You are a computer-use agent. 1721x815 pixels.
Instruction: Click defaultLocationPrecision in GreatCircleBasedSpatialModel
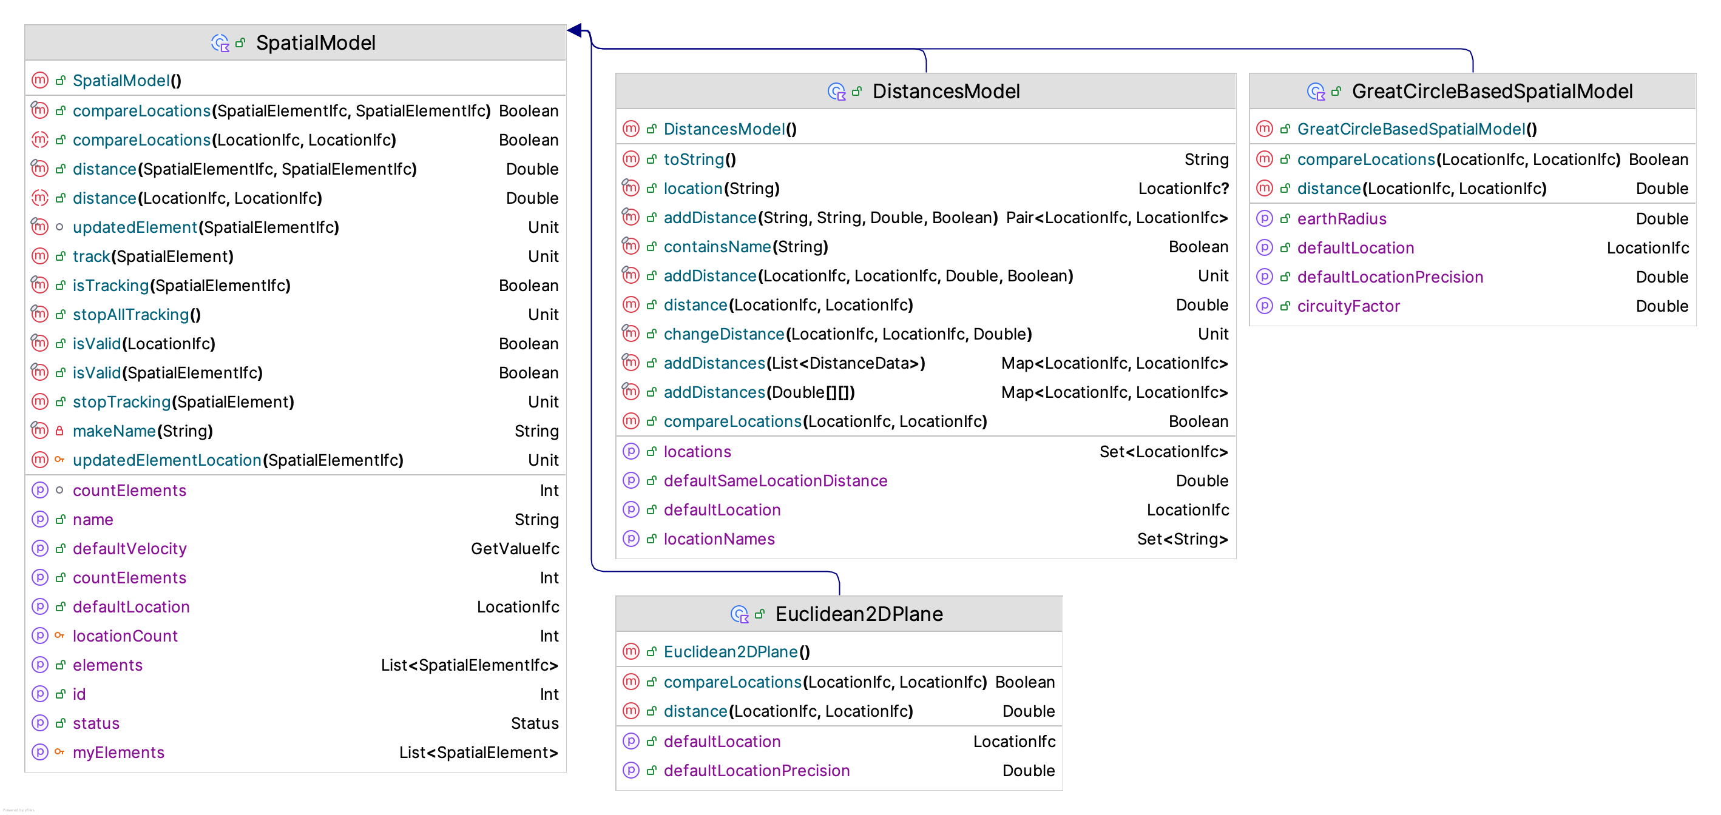coord(1472,277)
